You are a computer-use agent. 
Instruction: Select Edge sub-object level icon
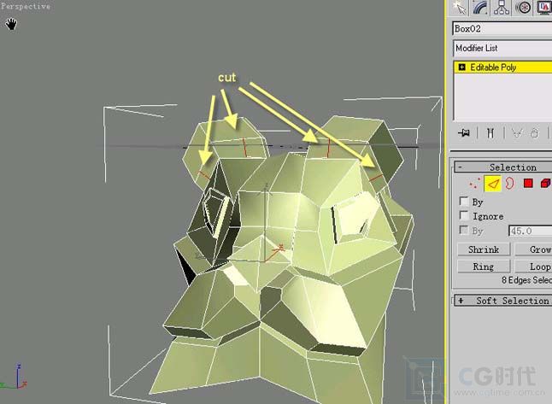click(493, 184)
